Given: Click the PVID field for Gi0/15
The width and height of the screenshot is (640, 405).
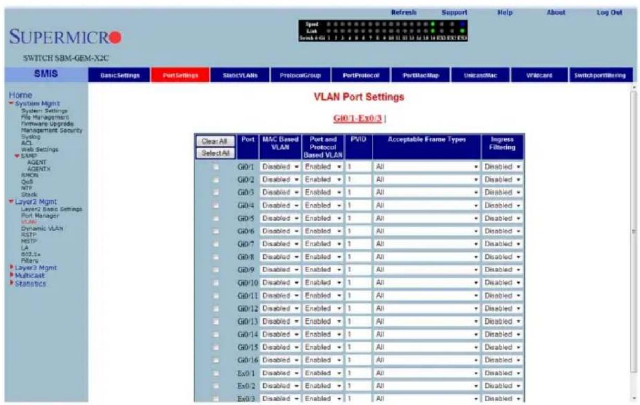Looking at the screenshot, I should [357, 347].
